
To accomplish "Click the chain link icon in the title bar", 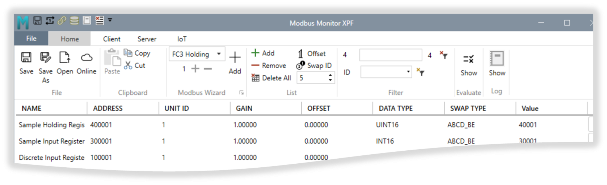I will [62, 21].
